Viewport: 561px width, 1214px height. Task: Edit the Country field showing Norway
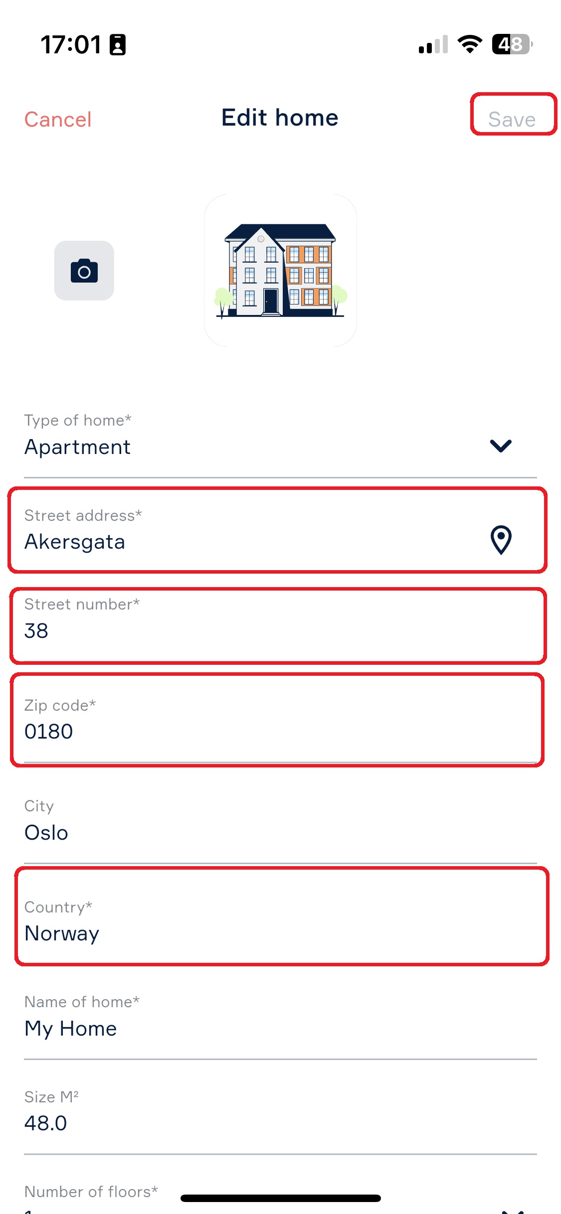[x=281, y=916]
